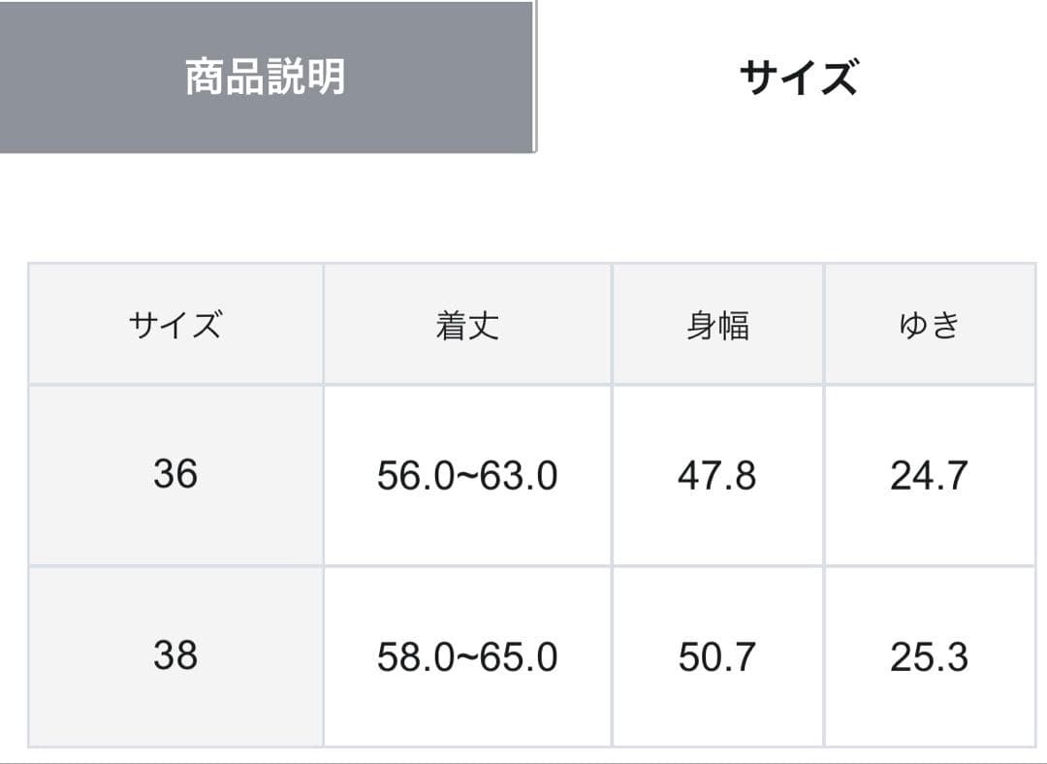Click the ゆき column header
Viewport: 1047px width, 764px height.
(930, 325)
